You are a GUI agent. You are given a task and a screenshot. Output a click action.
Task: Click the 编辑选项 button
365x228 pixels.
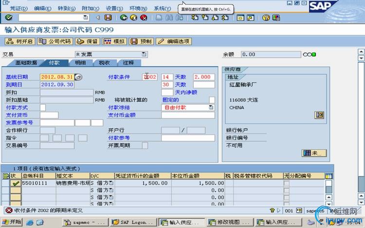coord(174,41)
